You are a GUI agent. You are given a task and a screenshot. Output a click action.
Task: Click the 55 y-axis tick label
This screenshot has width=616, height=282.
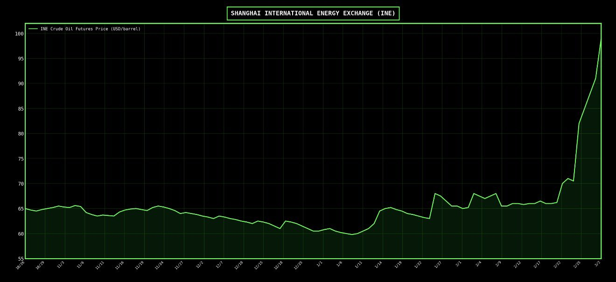(x=21, y=259)
